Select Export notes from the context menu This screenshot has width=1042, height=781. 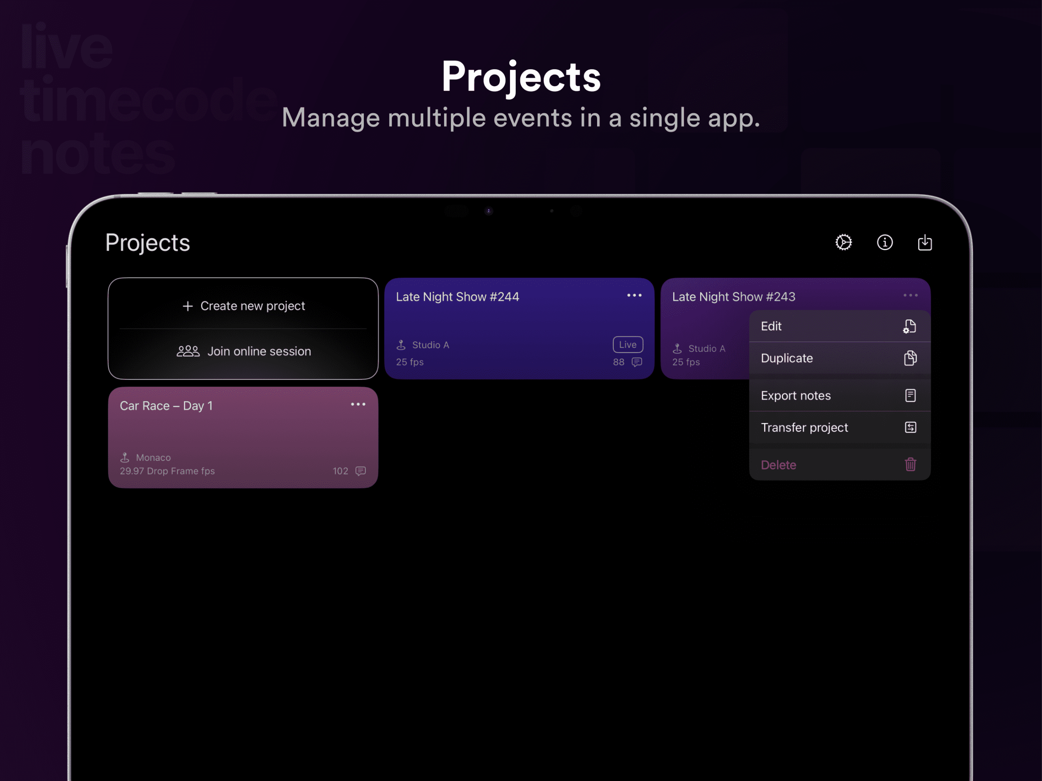pos(796,395)
